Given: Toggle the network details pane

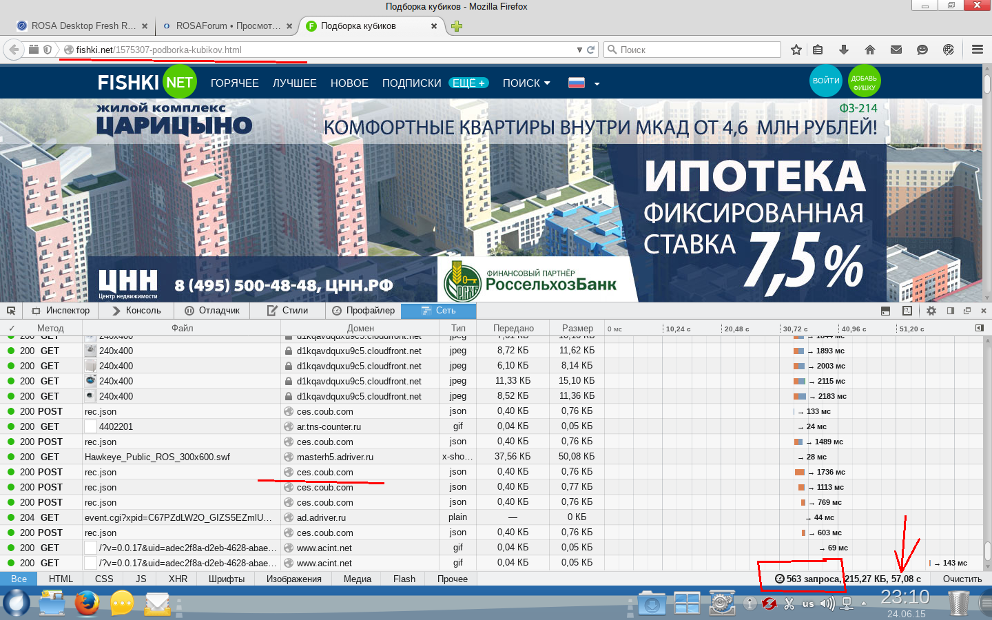Looking at the screenshot, I should (979, 328).
